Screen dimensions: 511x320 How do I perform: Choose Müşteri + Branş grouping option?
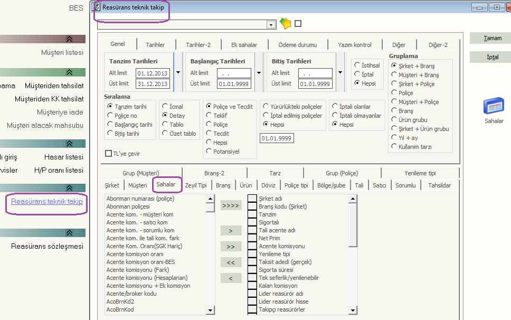point(394,75)
